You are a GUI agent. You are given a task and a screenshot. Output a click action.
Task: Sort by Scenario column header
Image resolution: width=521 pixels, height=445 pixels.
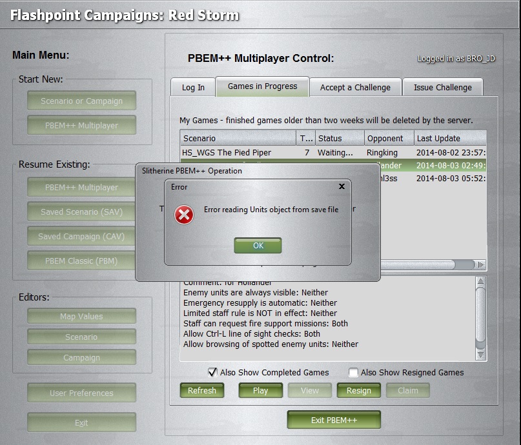click(238, 138)
